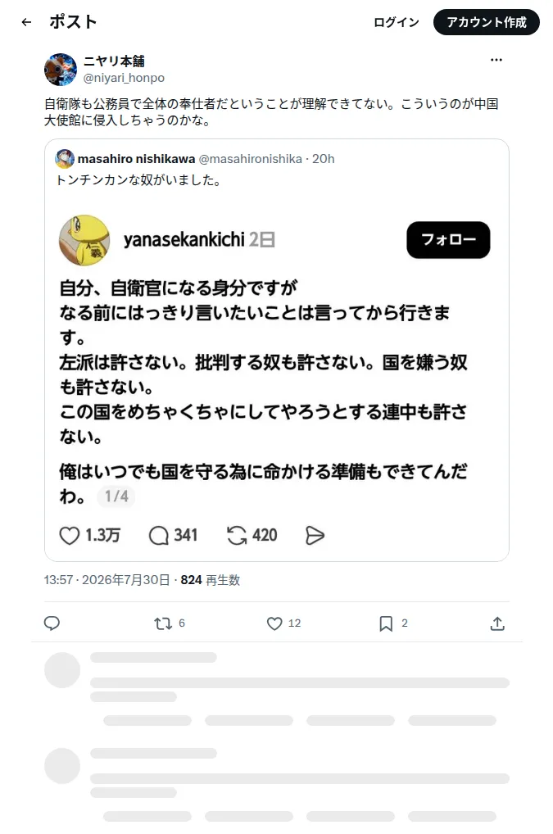Open the ニヤリ本舗 profile avatar

(x=61, y=69)
